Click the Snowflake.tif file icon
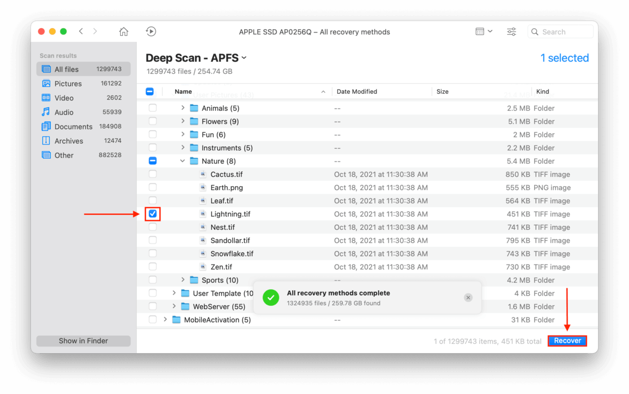Image resolution: width=629 pixels, height=394 pixels. [203, 253]
